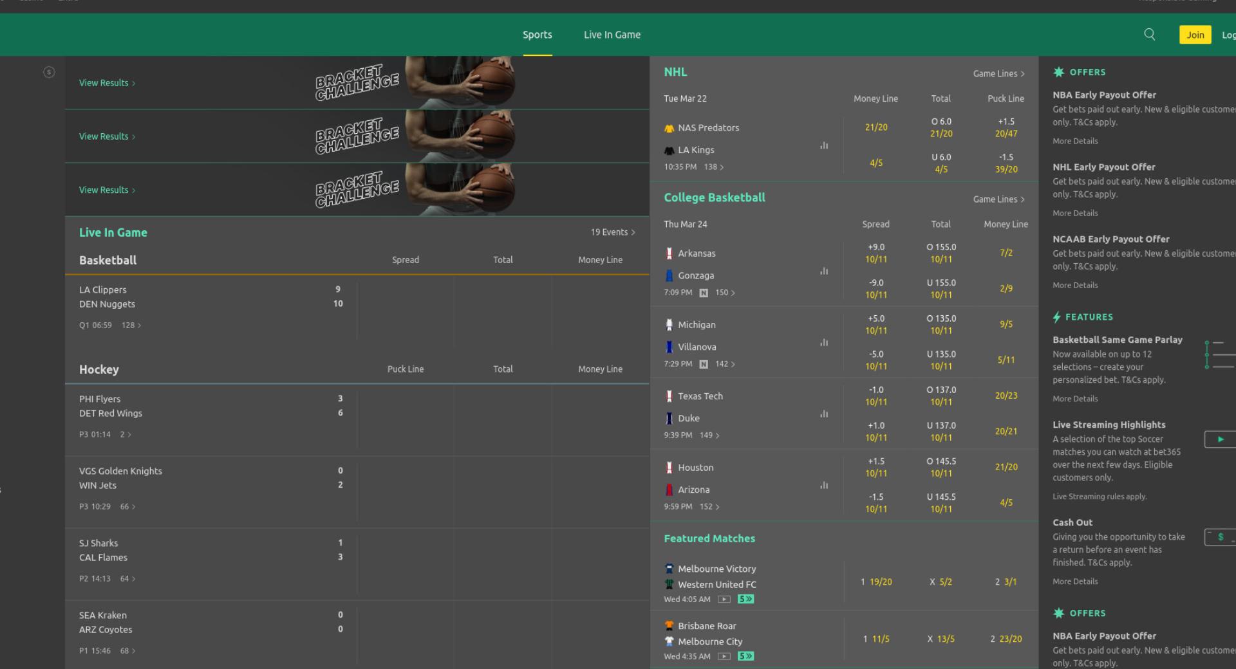Bet draw X 13/5 in Brisbane Roar match
Image resolution: width=1236 pixels, height=669 pixels.
click(x=941, y=639)
